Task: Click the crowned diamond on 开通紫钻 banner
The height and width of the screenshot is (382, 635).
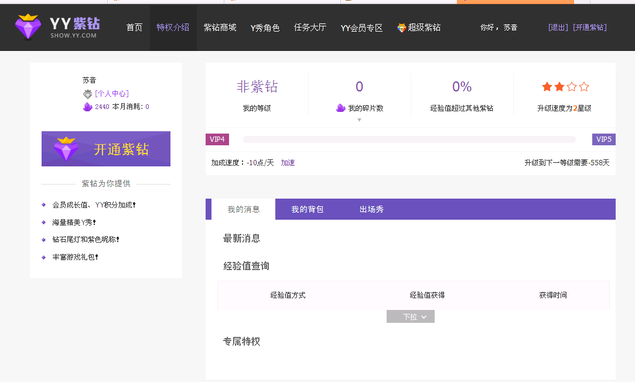Action: (x=66, y=149)
